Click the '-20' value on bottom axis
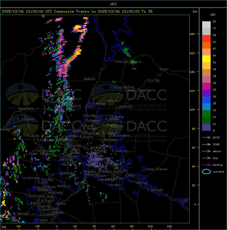This screenshot has width=227, height=230. (x=37, y=226)
